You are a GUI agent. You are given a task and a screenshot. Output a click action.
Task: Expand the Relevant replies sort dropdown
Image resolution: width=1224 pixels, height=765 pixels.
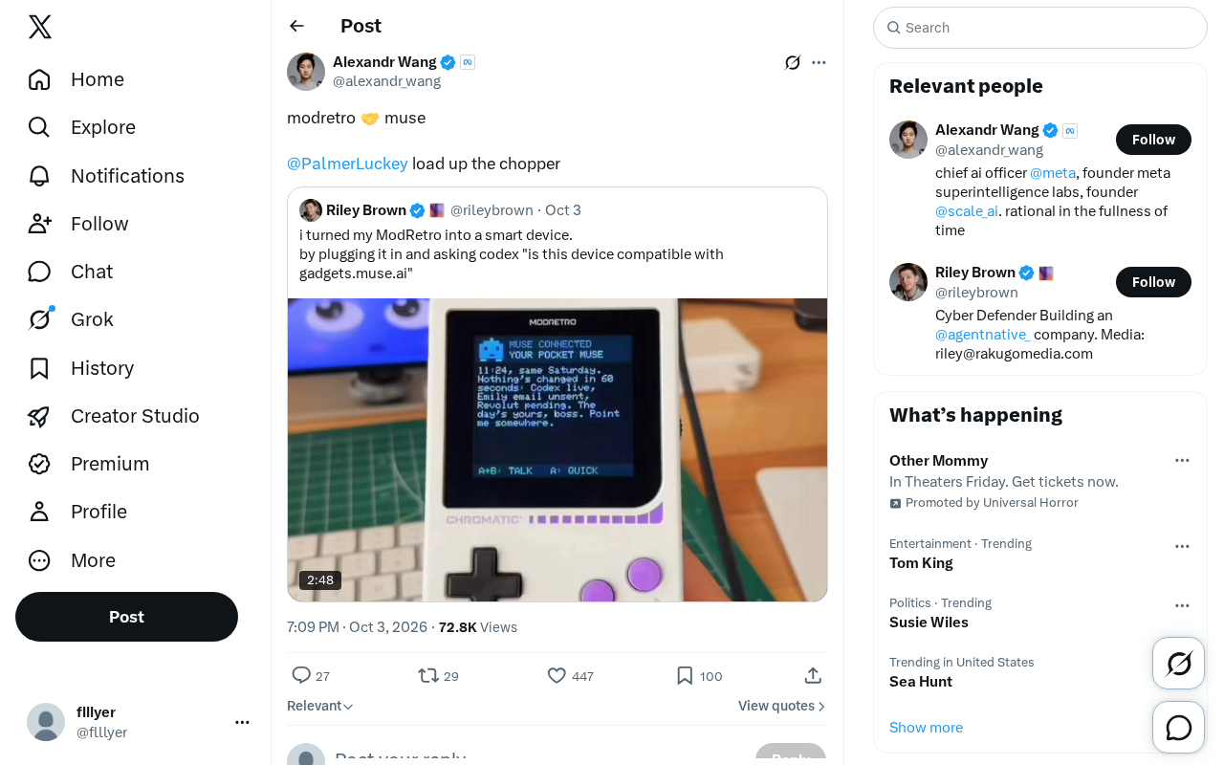320,706
